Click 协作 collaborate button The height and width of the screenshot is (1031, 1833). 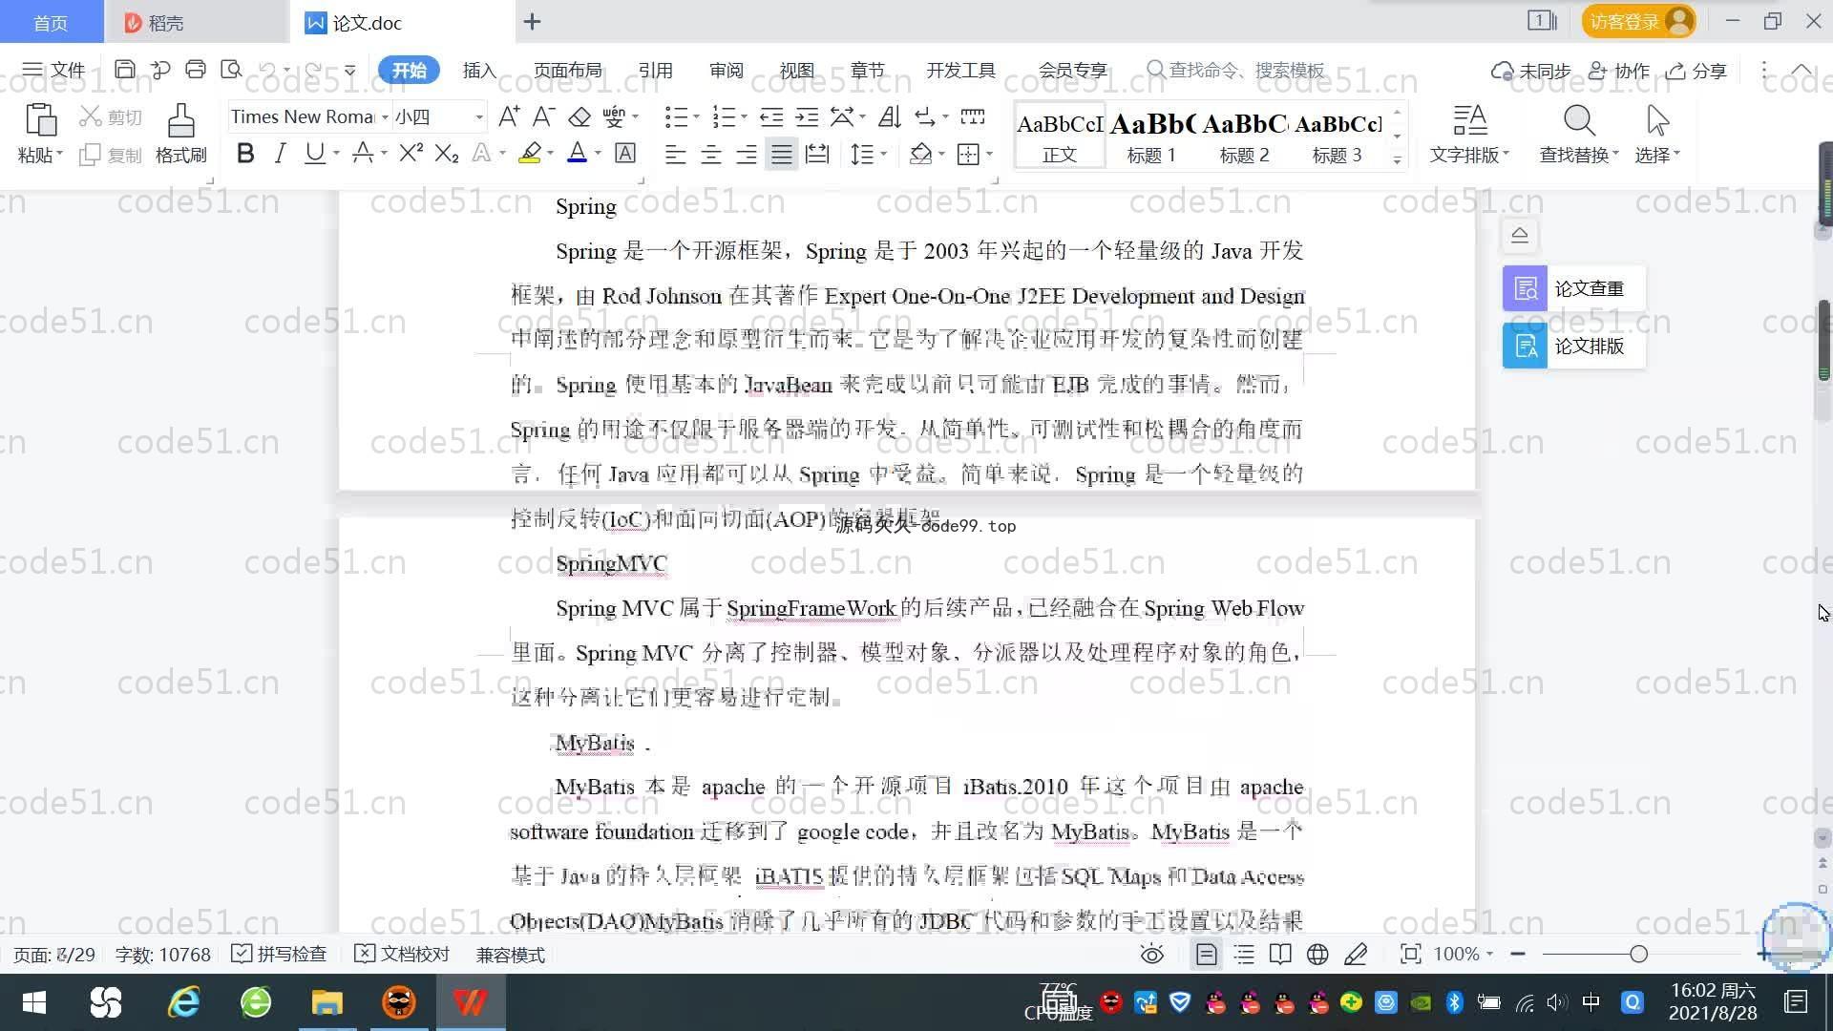click(x=1619, y=70)
